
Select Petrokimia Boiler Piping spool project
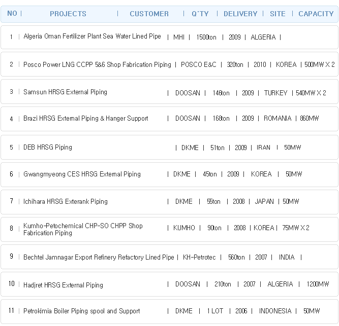[x=170, y=311]
